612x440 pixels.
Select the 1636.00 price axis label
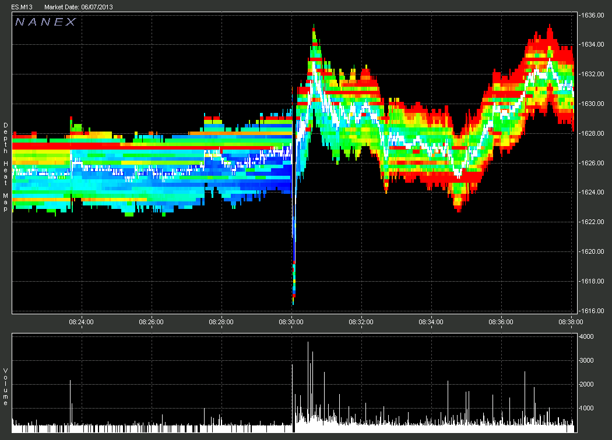pos(592,15)
